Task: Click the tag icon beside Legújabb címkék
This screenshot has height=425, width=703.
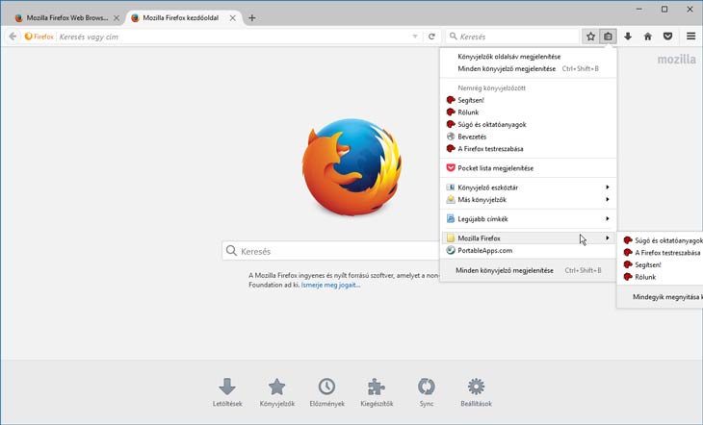Action: [x=451, y=218]
